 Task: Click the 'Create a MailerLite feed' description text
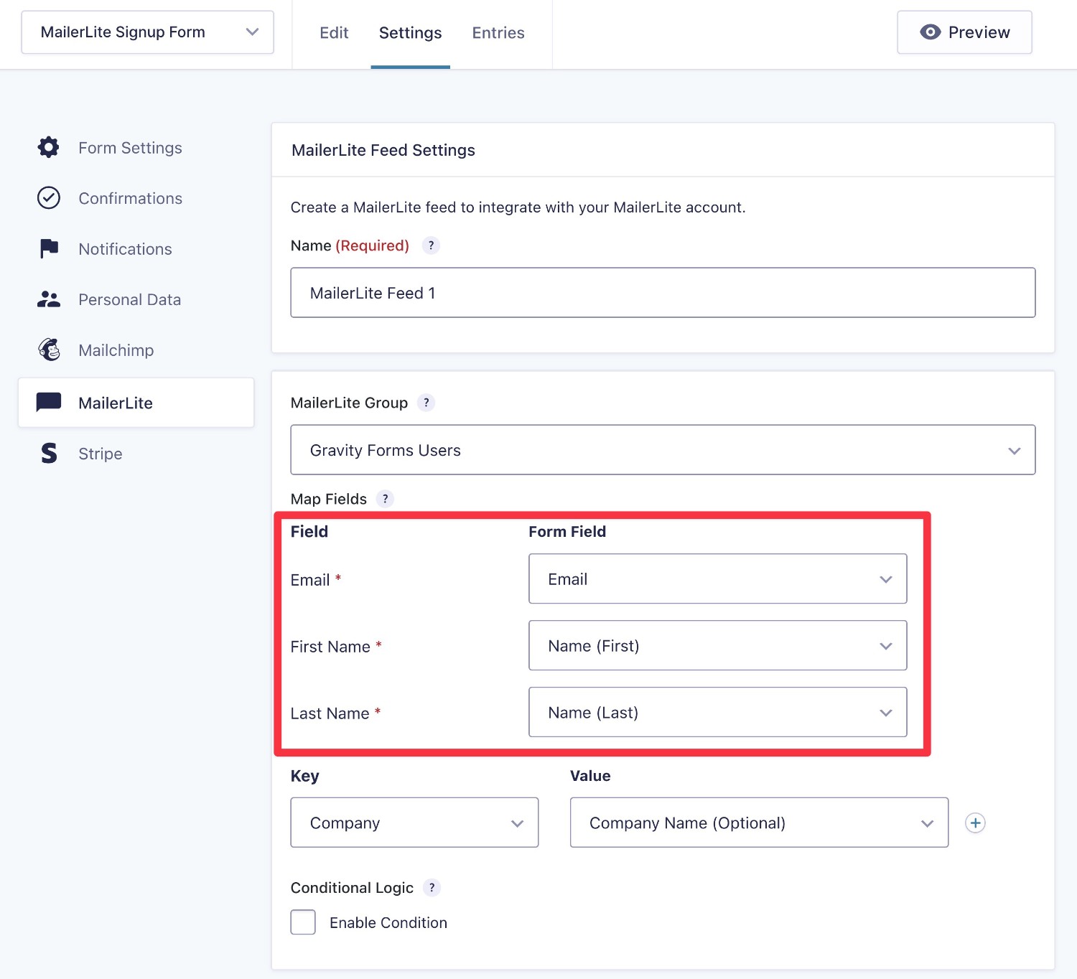(518, 207)
